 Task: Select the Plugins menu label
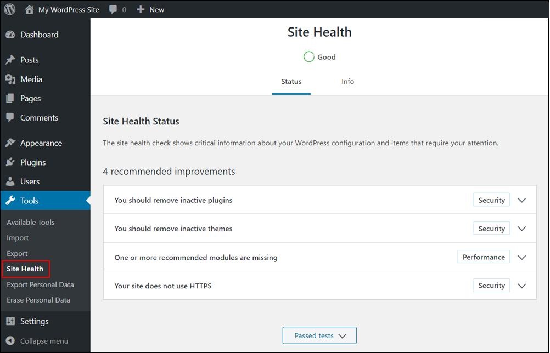pyautogui.click(x=33, y=162)
